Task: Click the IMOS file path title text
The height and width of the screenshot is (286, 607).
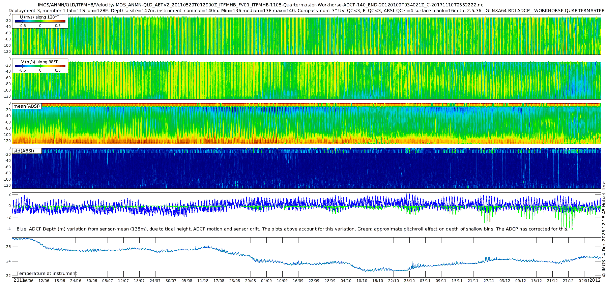Action: click(260, 5)
